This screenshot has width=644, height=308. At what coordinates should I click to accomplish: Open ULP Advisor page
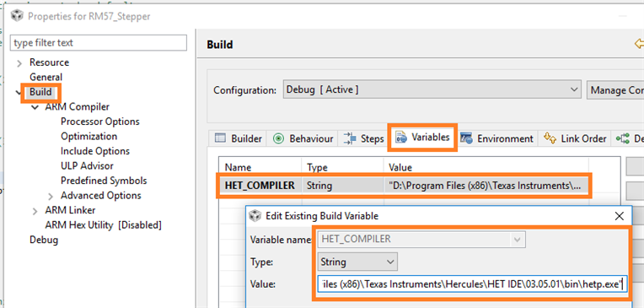[87, 166]
